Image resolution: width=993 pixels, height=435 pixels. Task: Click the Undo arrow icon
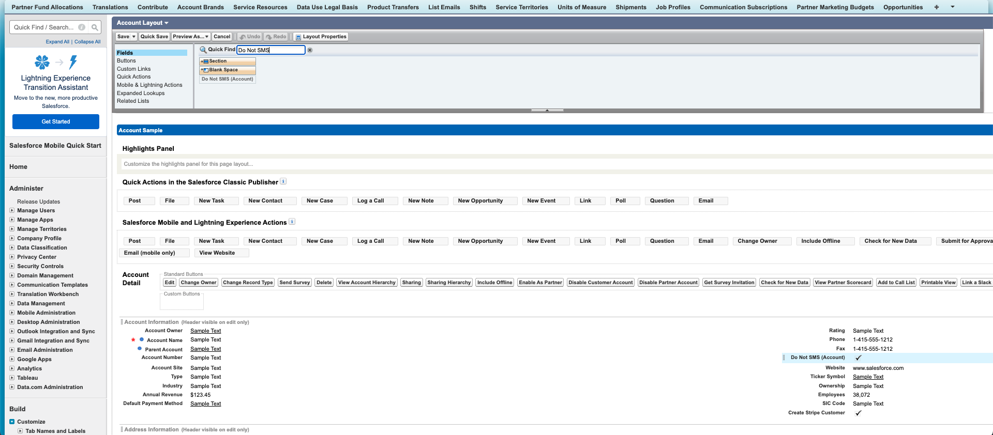[243, 37]
